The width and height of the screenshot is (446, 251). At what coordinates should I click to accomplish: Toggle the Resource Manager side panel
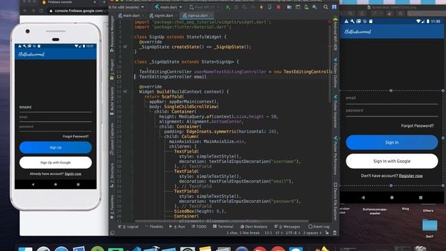click(112, 34)
